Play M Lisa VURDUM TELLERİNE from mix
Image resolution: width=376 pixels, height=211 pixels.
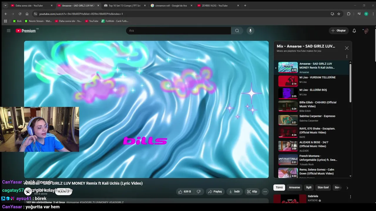[311, 81]
